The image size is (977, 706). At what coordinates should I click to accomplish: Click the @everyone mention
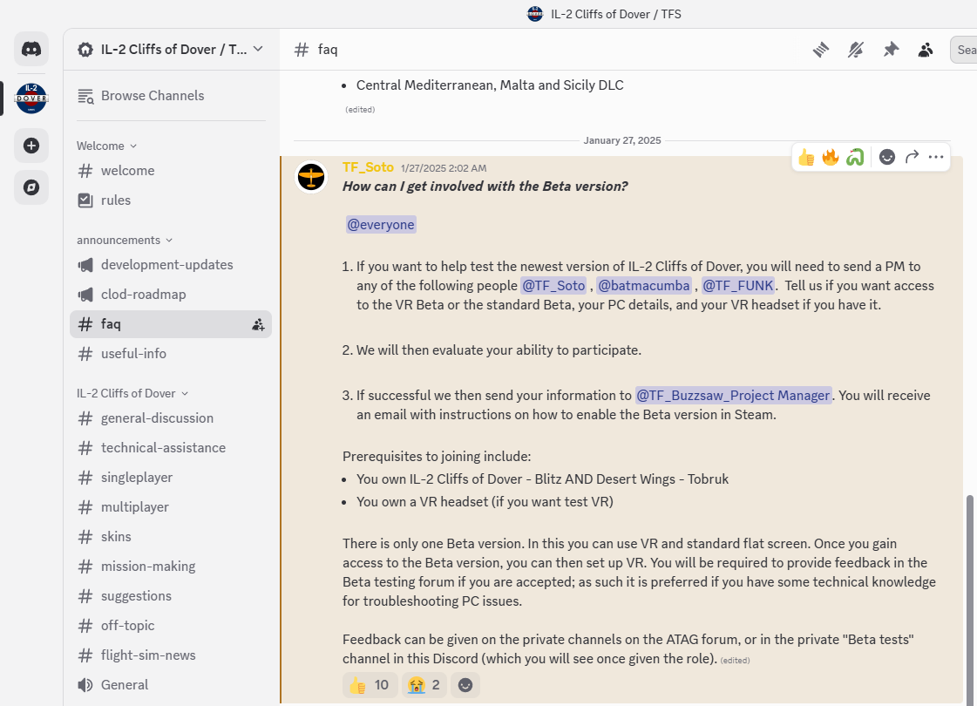click(x=381, y=224)
